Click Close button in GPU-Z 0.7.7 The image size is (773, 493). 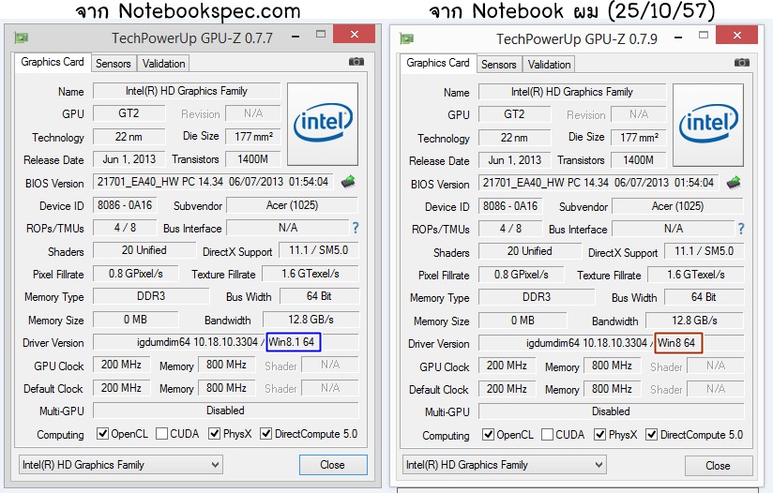point(333,465)
